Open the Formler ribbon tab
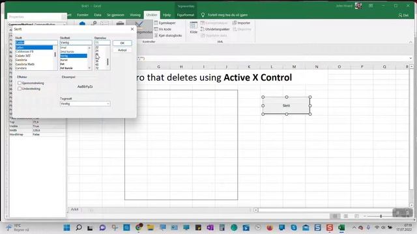417x234 pixels. (x=83, y=15)
